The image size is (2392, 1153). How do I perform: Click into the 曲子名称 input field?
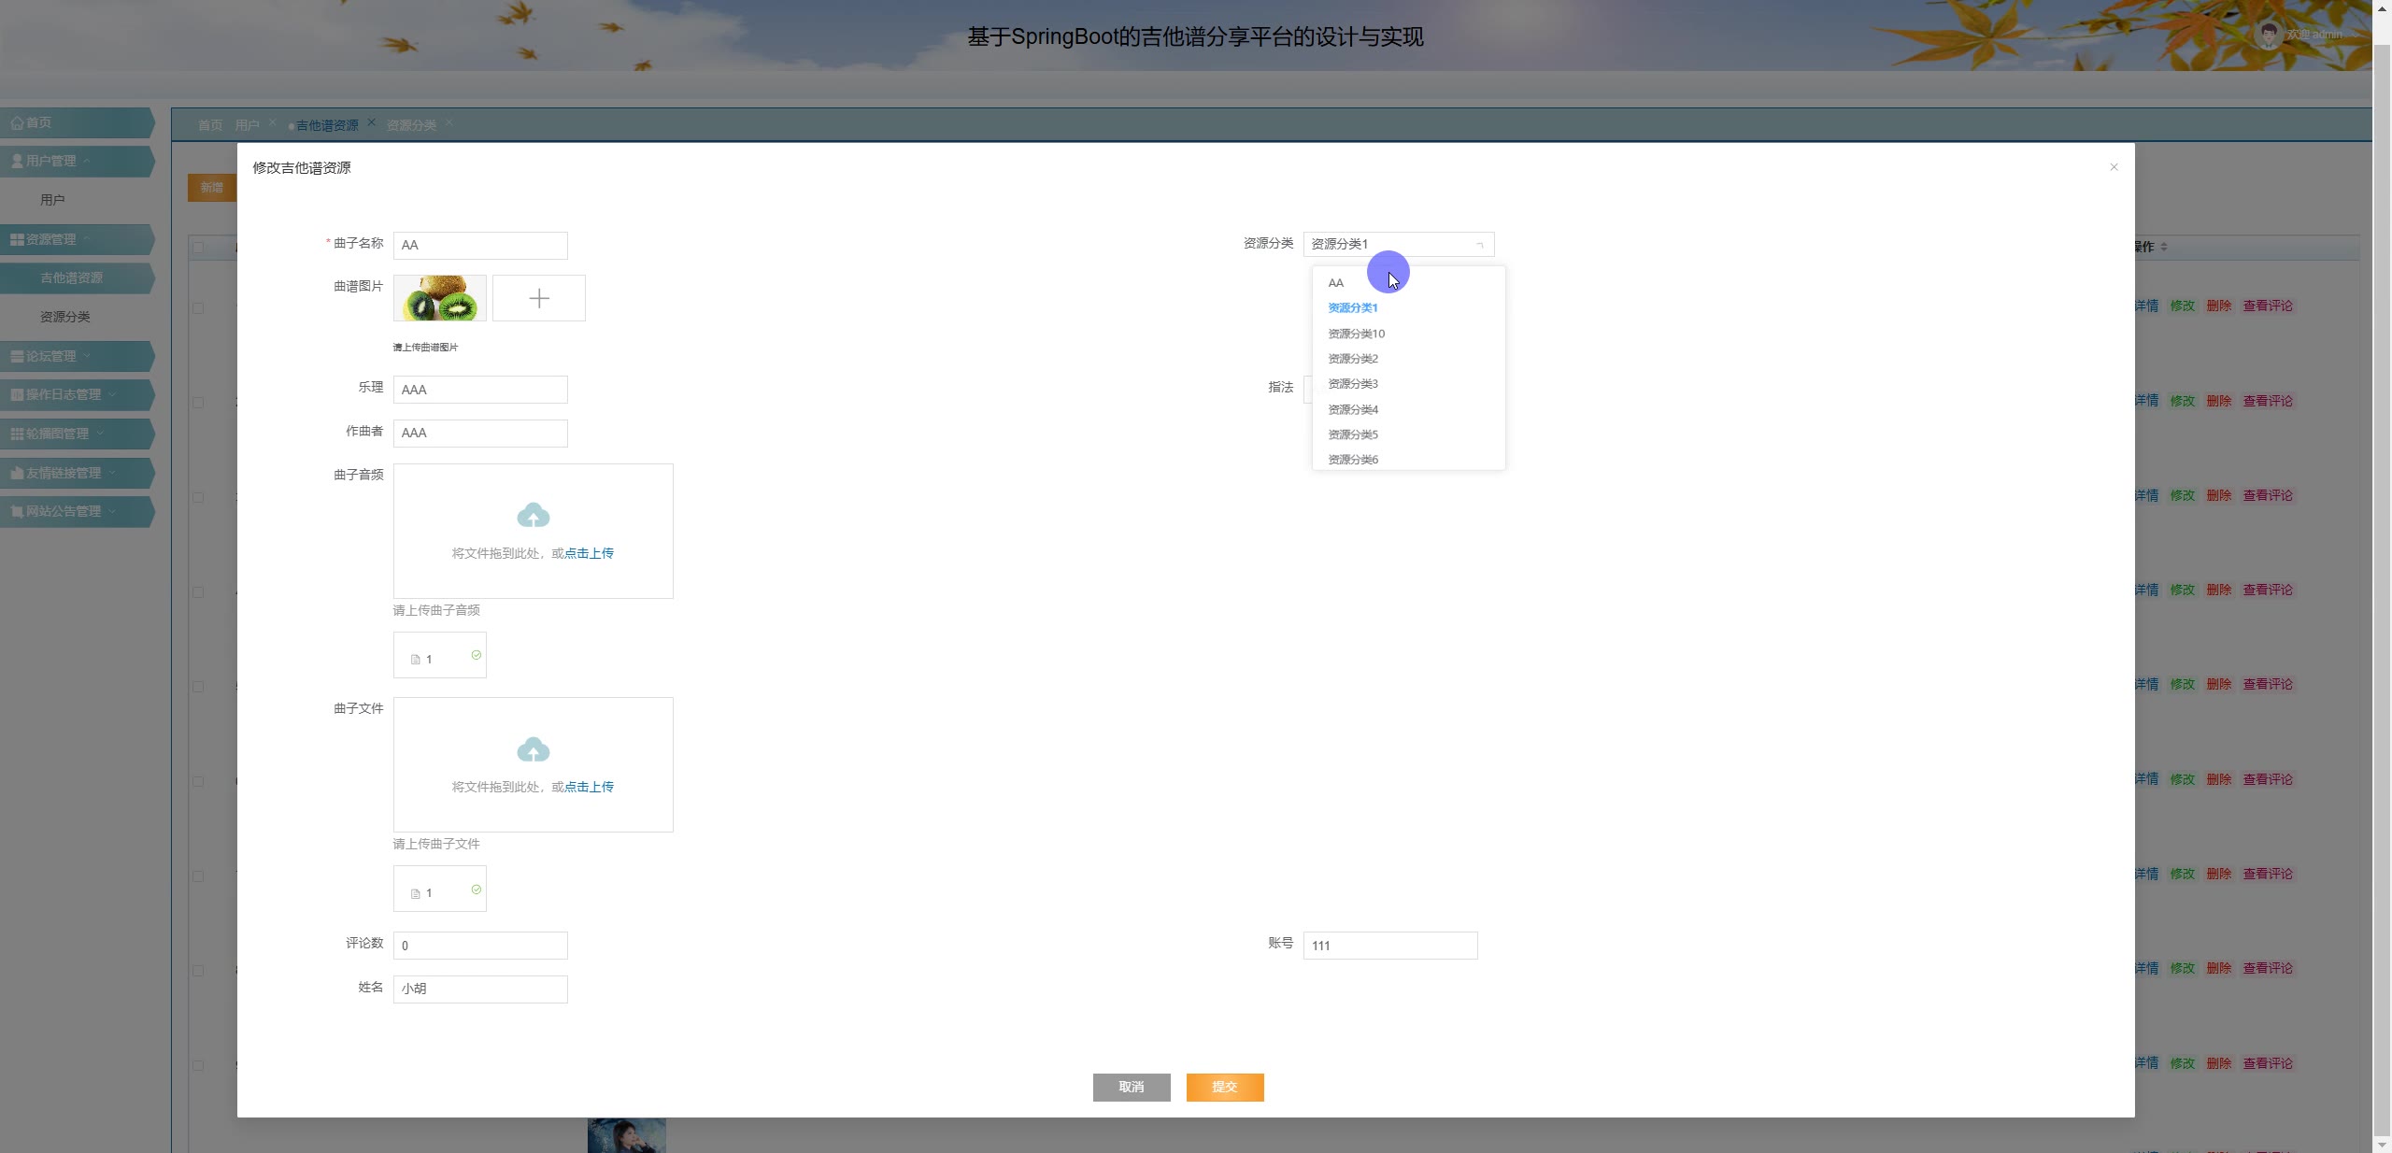point(480,245)
